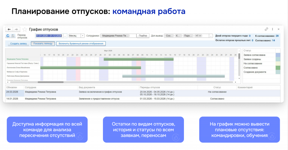Select the Соз… tag in Доп.вывод
The image size is (288, 150).
pos(169,36)
